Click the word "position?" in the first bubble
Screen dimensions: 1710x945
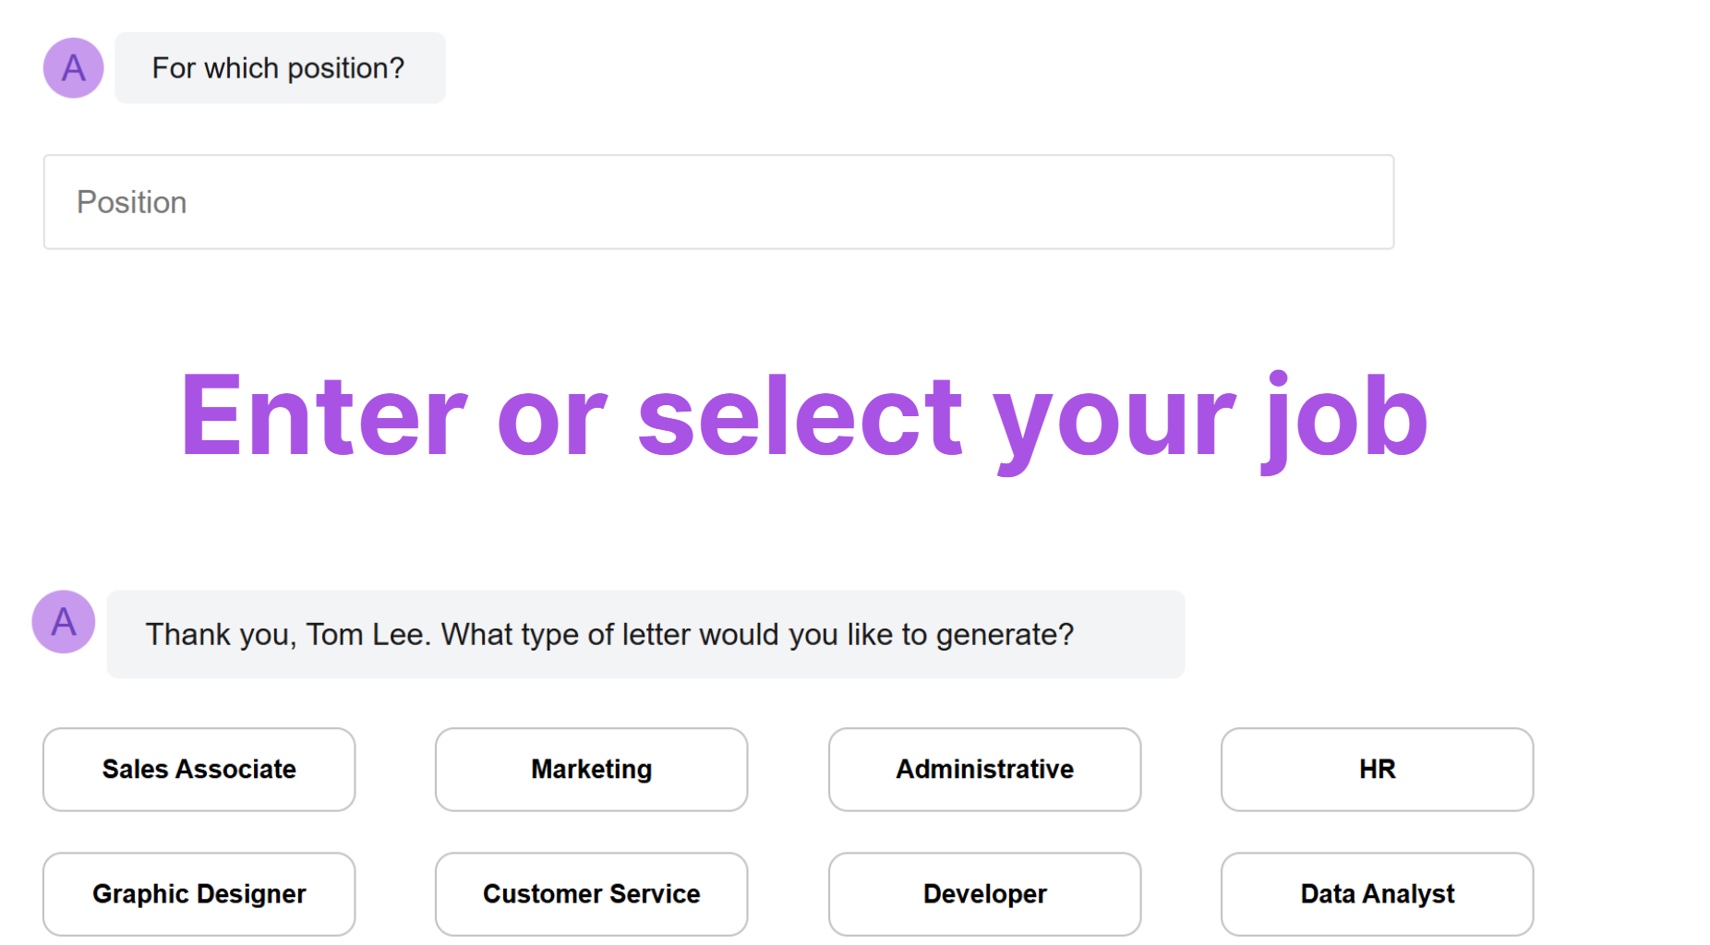[346, 69]
